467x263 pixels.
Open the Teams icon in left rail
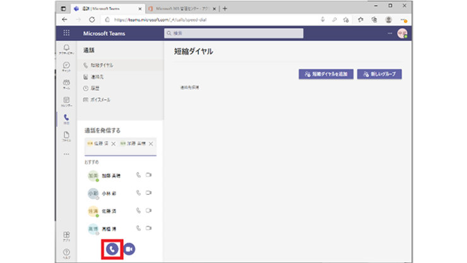(66, 84)
